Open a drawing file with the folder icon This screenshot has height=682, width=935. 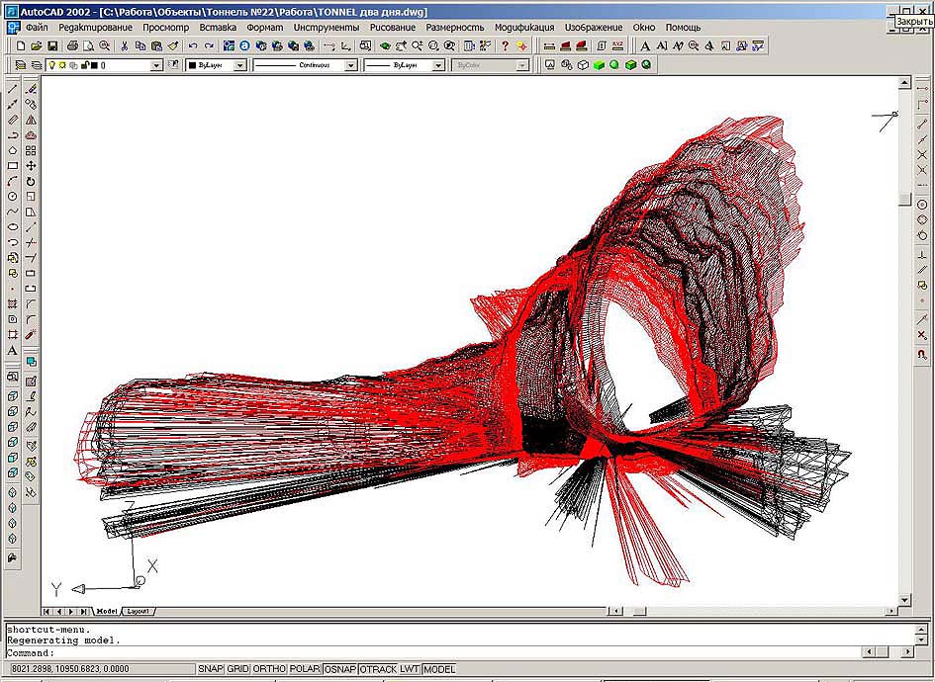37,45
